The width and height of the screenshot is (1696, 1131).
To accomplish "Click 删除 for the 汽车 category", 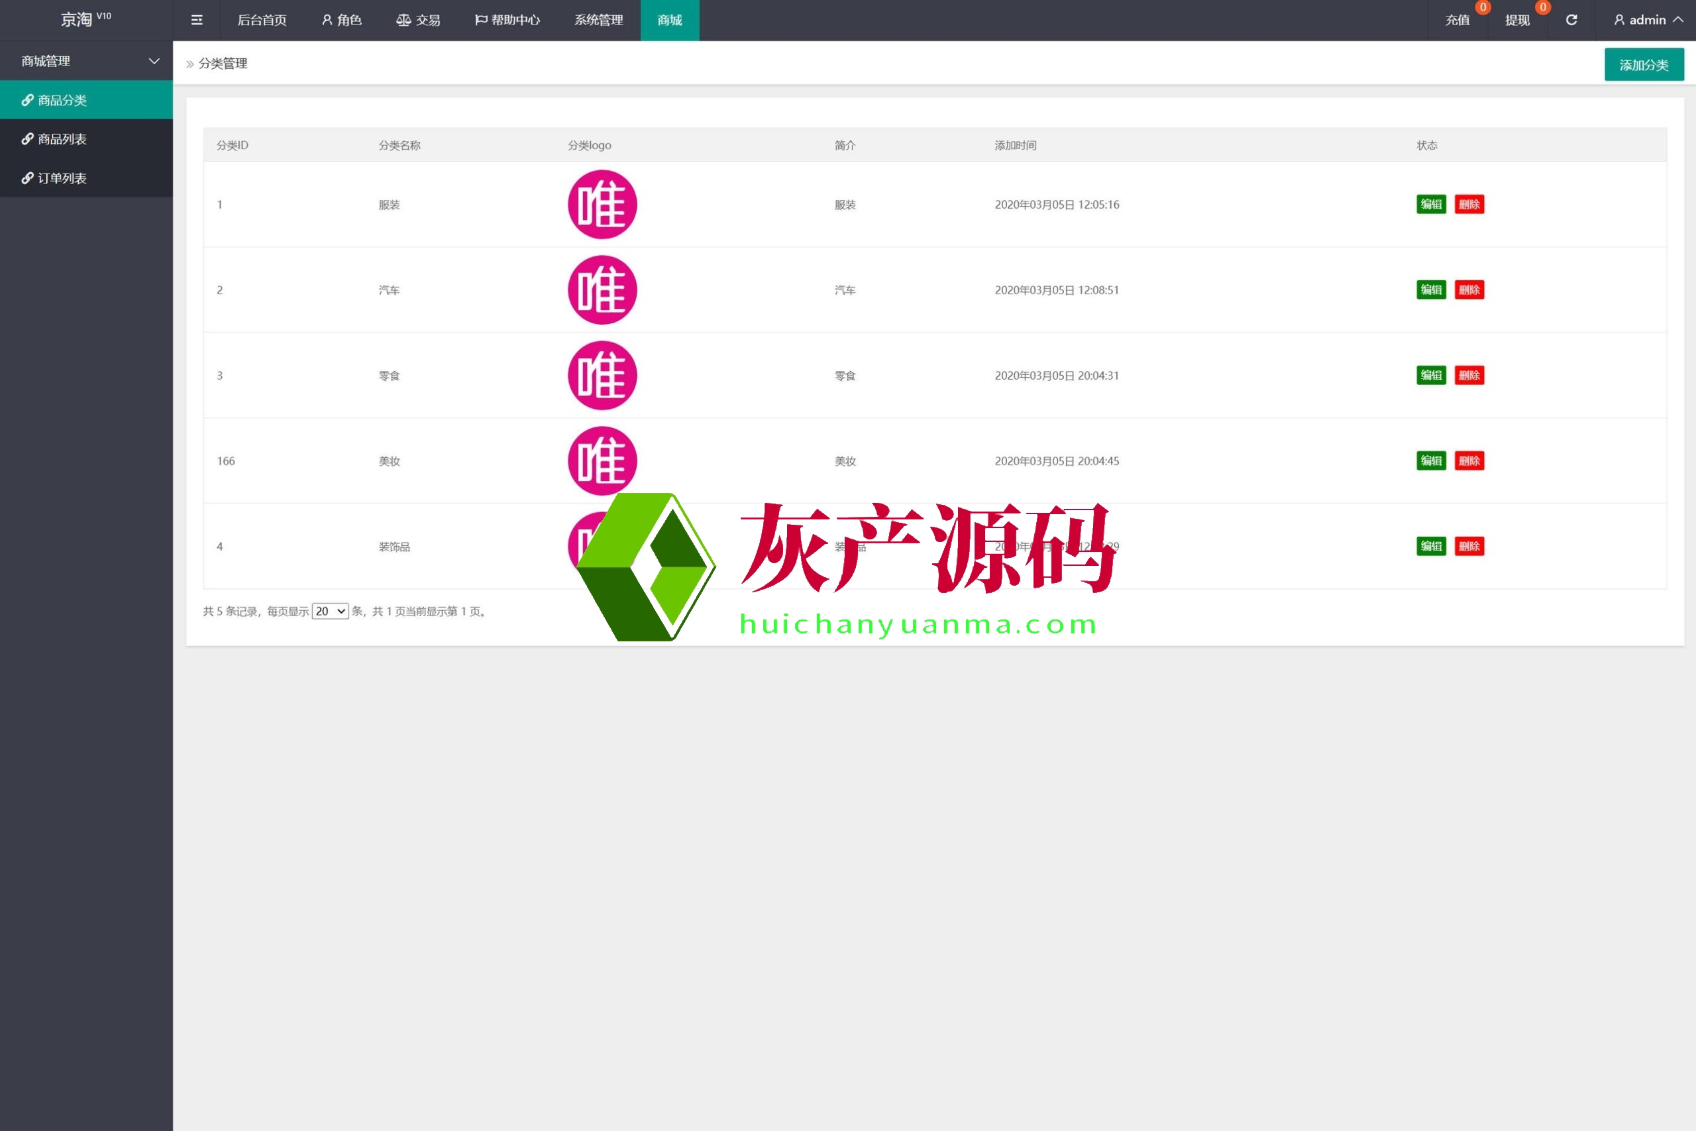I will (1469, 290).
